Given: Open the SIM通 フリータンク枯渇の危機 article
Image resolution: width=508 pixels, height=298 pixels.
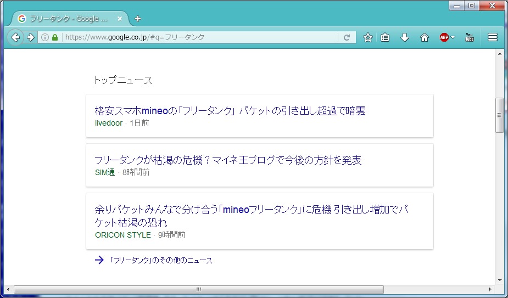Looking at the screenshot, I should tap(228, 160).
